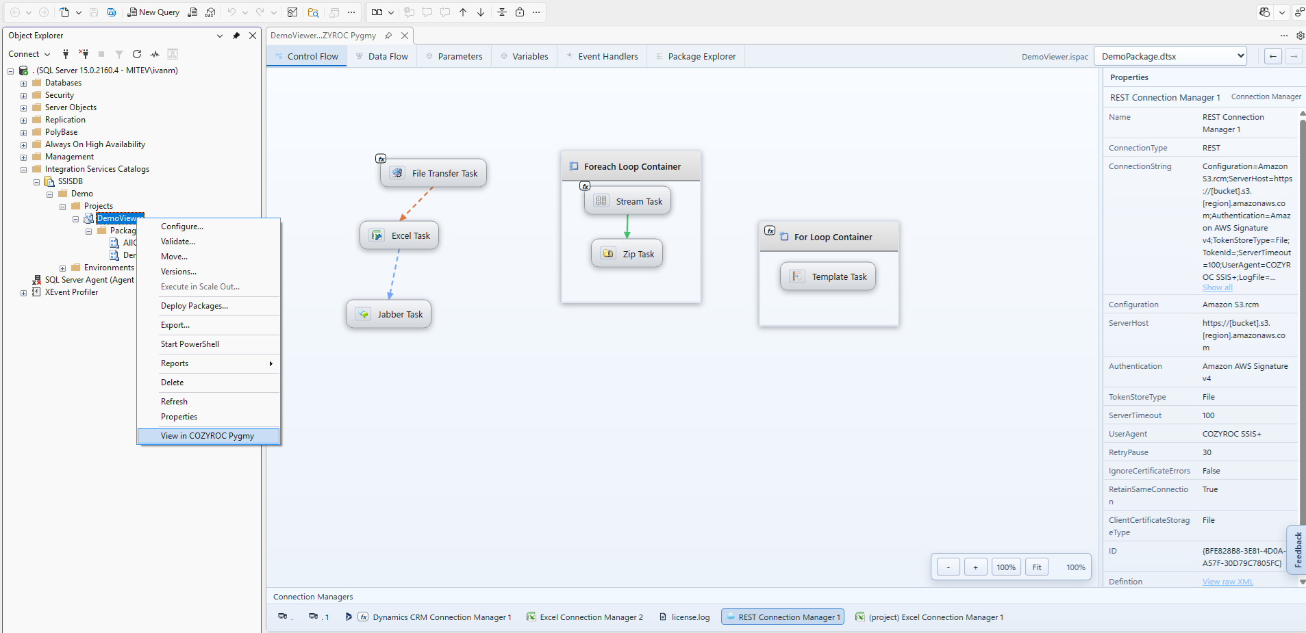This screenshot has height=633, width=1306.
Task: Select the Stream Task node
Action: coord(628,201)
